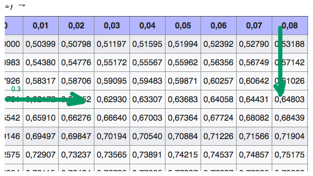Select the entry 0,70194

[x=112, y=136]
